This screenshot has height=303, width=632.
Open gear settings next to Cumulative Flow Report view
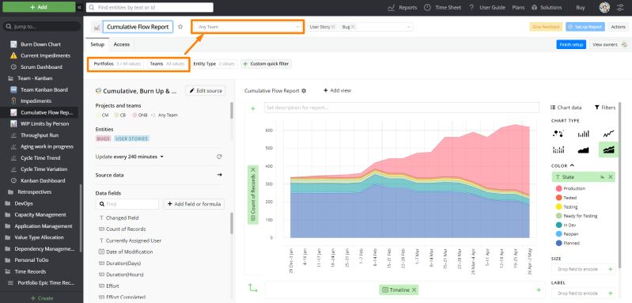pyautogui.click(x=304, y=91)
